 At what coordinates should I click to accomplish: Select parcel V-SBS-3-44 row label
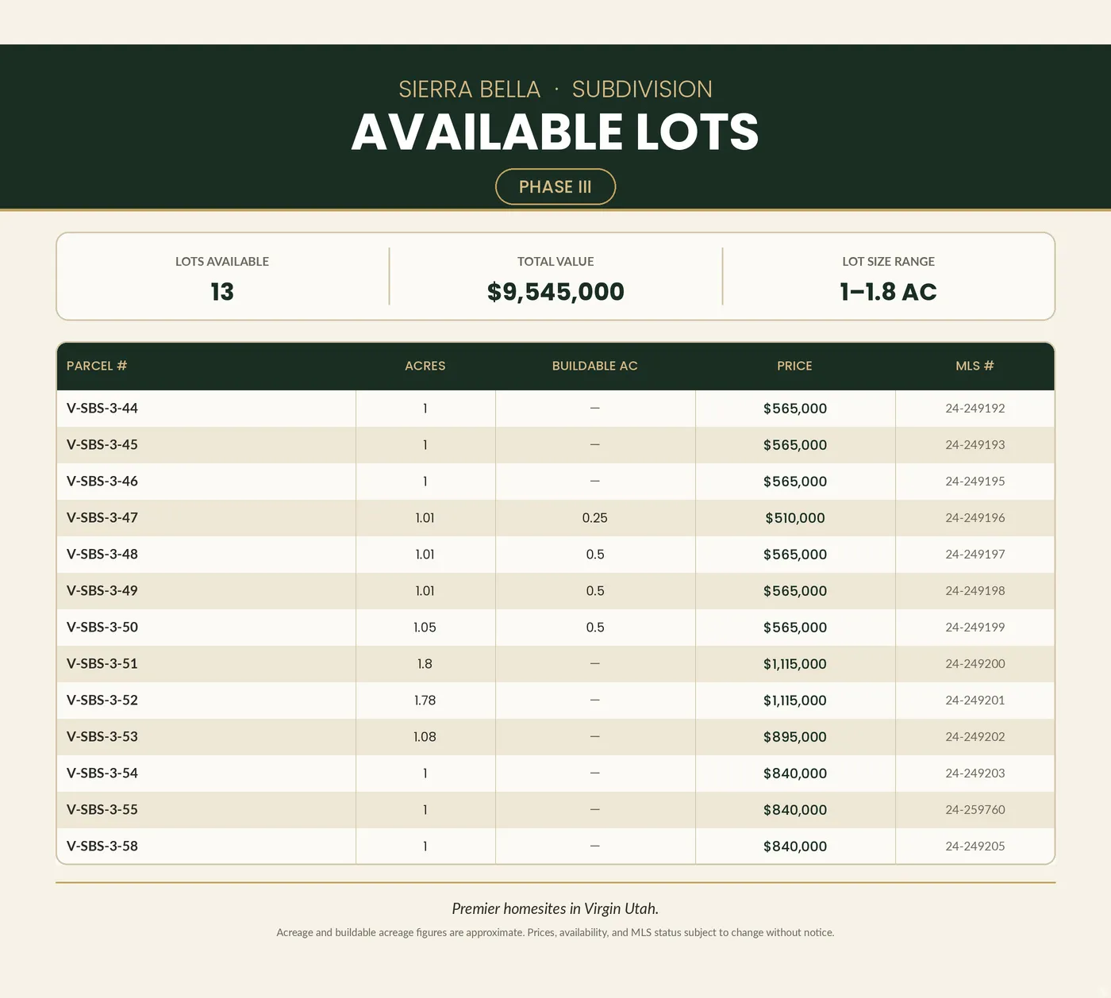[102, 409]
